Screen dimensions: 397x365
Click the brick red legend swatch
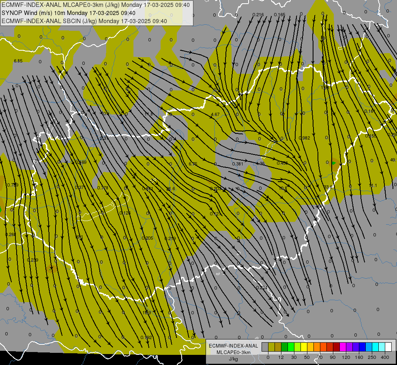pyautogui.click(x=330, y=347)
